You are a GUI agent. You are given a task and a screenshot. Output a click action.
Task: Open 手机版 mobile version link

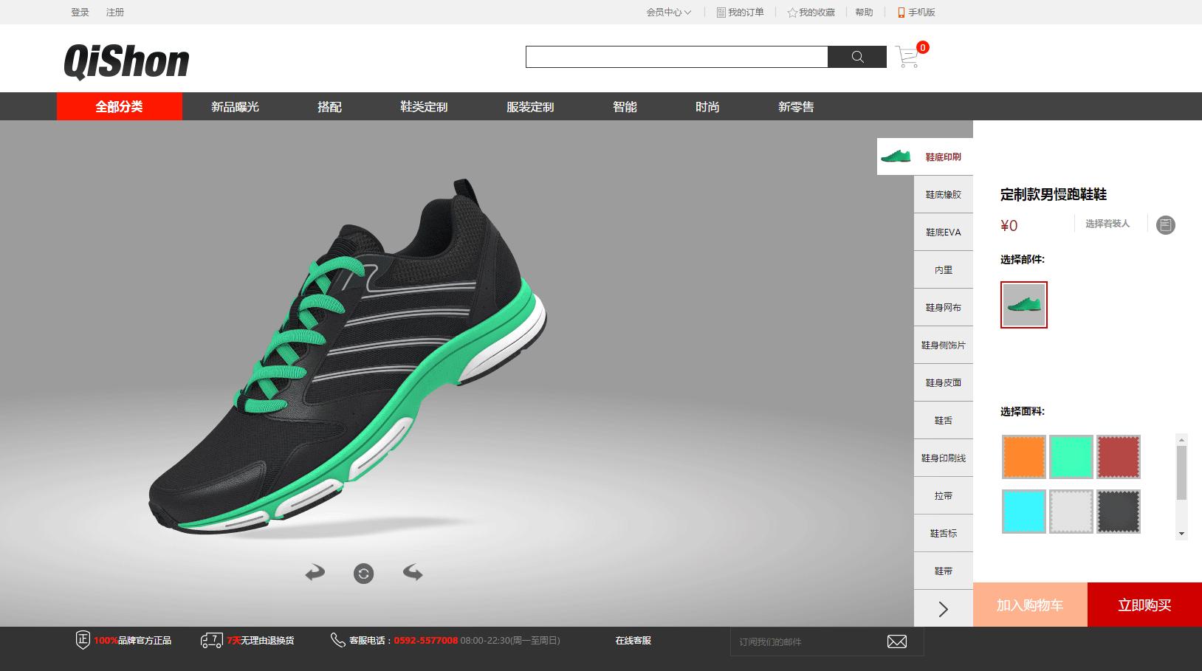click(x=916, y=13)
